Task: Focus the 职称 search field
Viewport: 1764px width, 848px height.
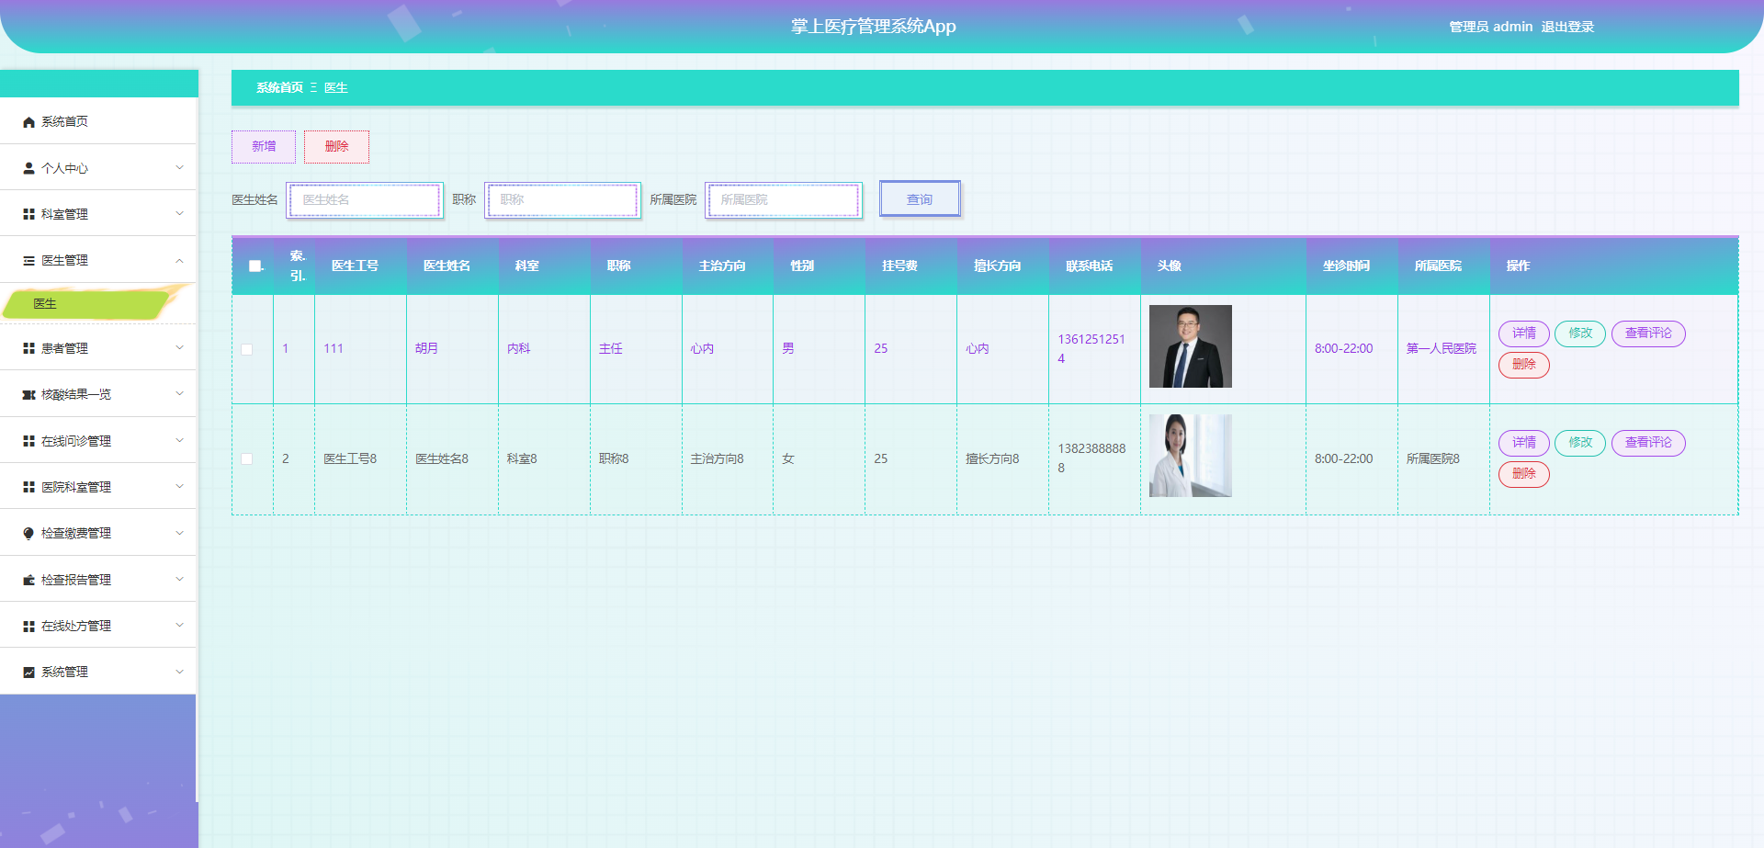Action: 562,200
